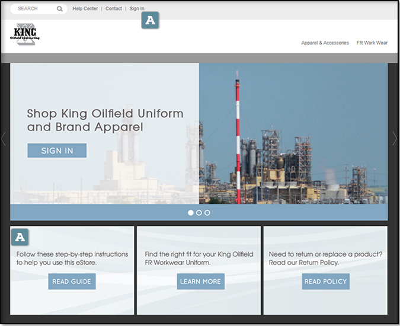Open the FR Work Wear menu
Image resolution: width=400 pixels, height=326 pixels.
click(372, 43)
